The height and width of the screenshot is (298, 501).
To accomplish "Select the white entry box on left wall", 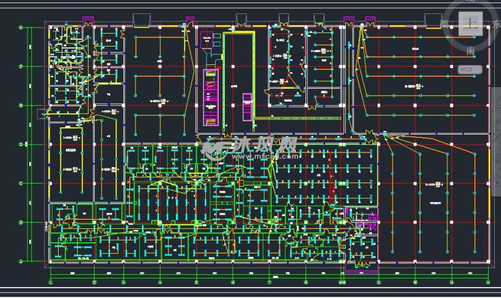I will tap(42, 114).
